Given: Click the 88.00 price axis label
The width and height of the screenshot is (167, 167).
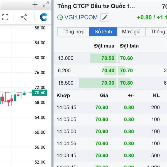Looking at the screenshot, I should pos(40,28).
